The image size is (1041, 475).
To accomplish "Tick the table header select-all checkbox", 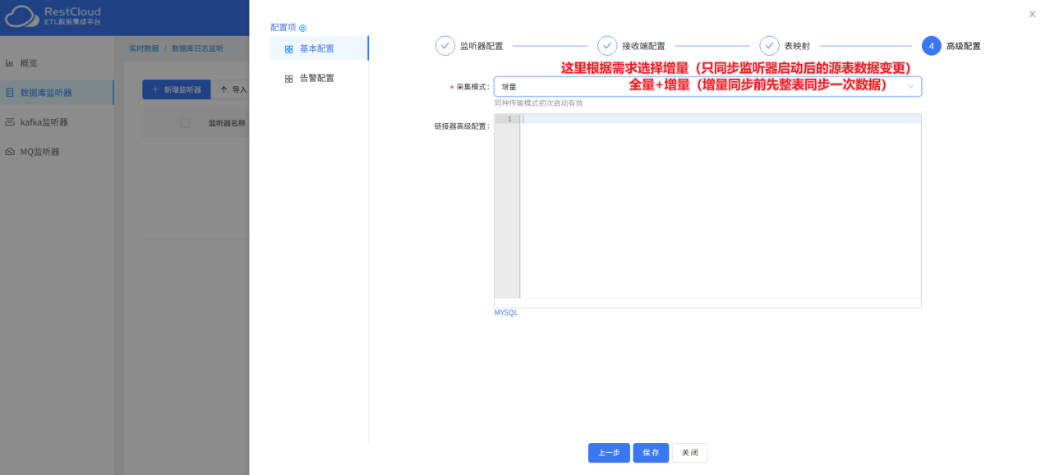I will pos(185,123).
